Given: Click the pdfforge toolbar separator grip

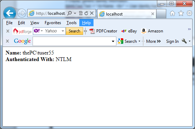Looking at the screenshot, I should coord(85,31).
